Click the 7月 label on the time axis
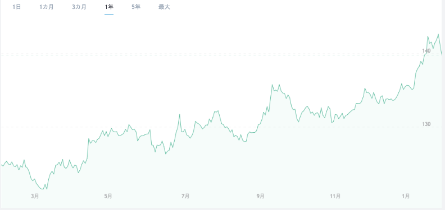 (185, 196)
